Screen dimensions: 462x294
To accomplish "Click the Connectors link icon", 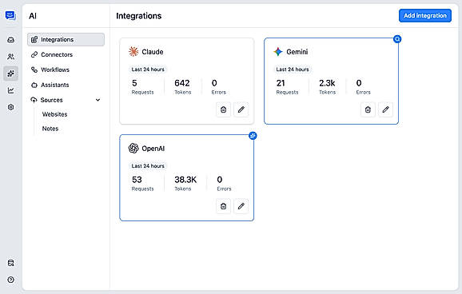I will click(x=34, y=54).
